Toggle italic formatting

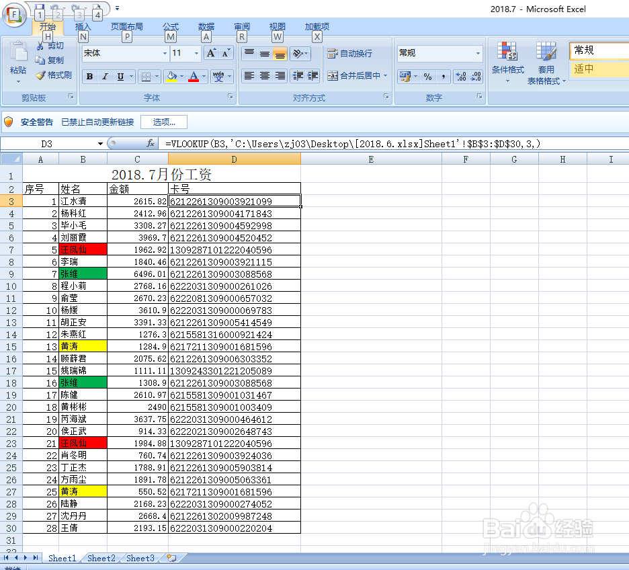[x=105, y=76]
